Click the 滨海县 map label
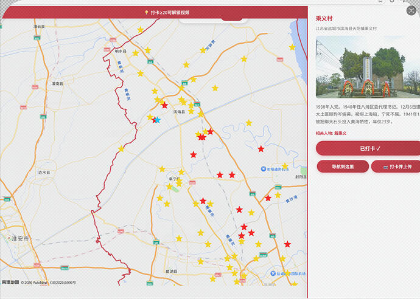 pos(179,112)
